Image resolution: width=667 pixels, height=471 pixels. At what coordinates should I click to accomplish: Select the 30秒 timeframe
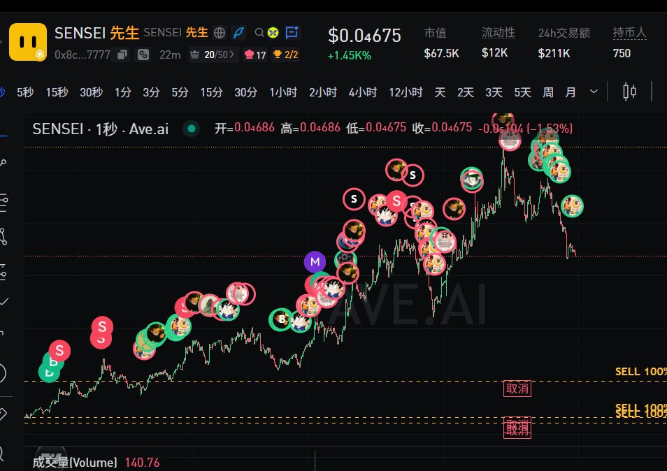pyautogui.click(x=92, y=92)
